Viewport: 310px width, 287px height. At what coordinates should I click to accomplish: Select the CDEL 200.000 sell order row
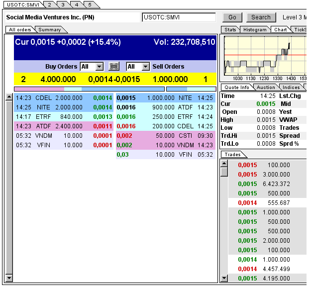click(166, 126)
